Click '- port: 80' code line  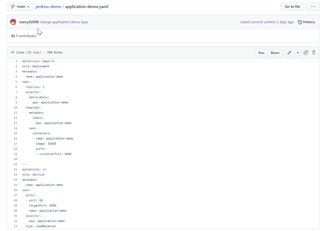[x=34, y=200]
